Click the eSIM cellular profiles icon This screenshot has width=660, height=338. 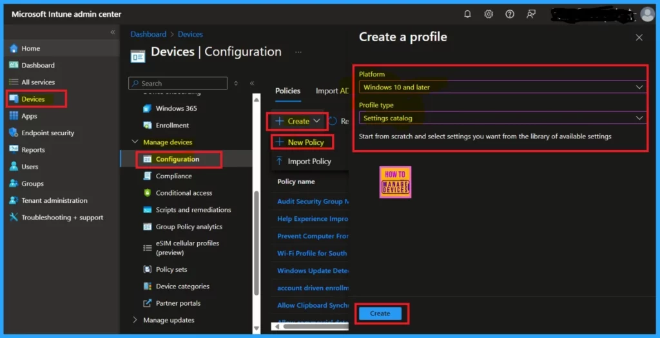point(148,248)
